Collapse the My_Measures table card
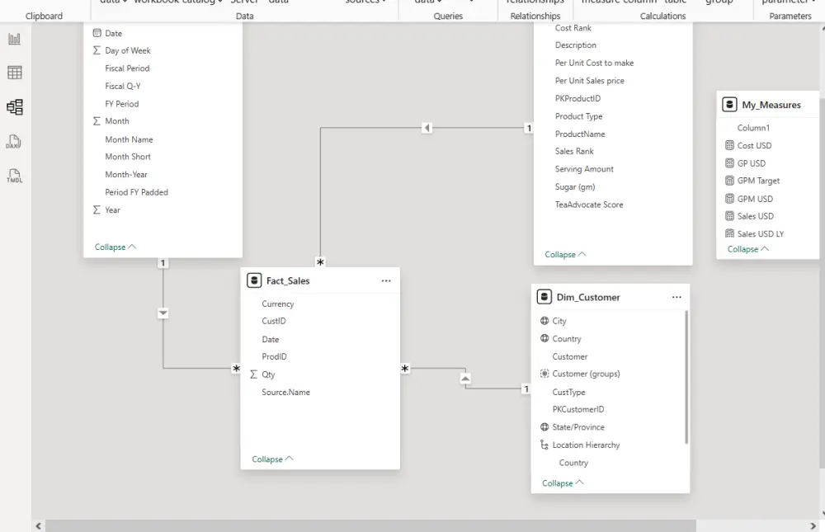Screen dimensions: 825x532 click(748, 249)
